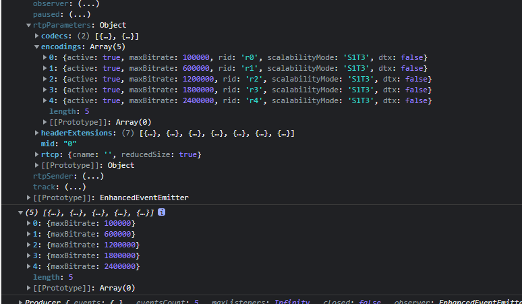The width and height of the screenshot is (522, 304).
Task: Expand logged item 4 with maxBitrate 2400000
Action: 28,266
